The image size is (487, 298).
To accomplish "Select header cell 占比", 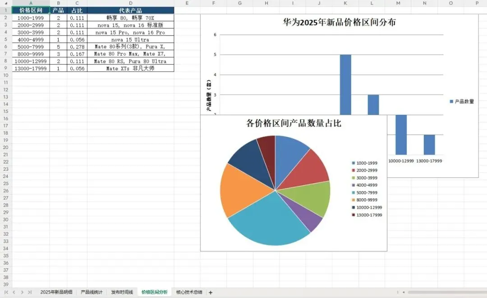I will coord(77,10).
